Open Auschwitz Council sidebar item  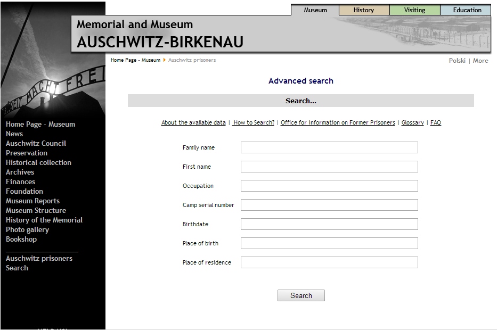pyautogui.click(x=36, y=144)
